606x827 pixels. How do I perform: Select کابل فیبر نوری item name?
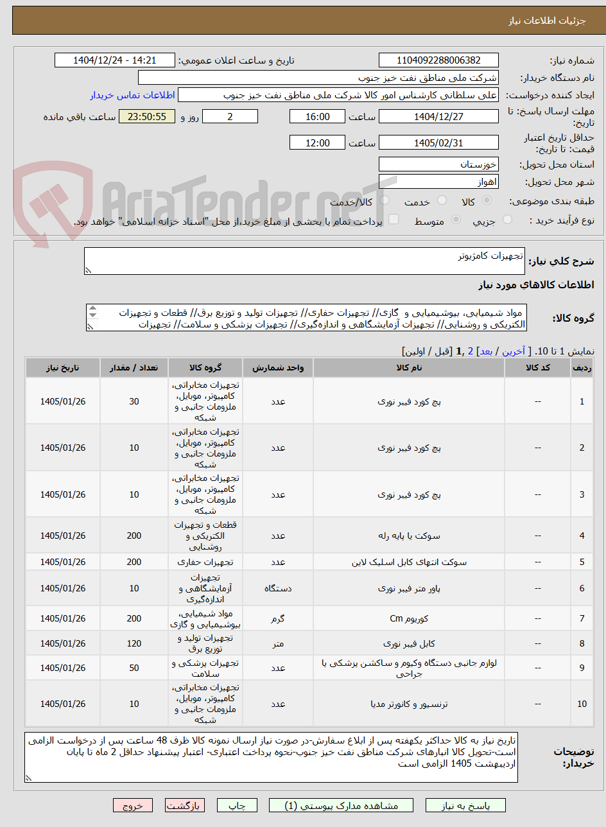(409, 643)
